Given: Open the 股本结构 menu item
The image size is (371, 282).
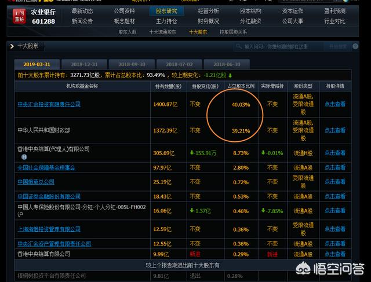Looking at the screenshot, I should (x=250, y=11).
